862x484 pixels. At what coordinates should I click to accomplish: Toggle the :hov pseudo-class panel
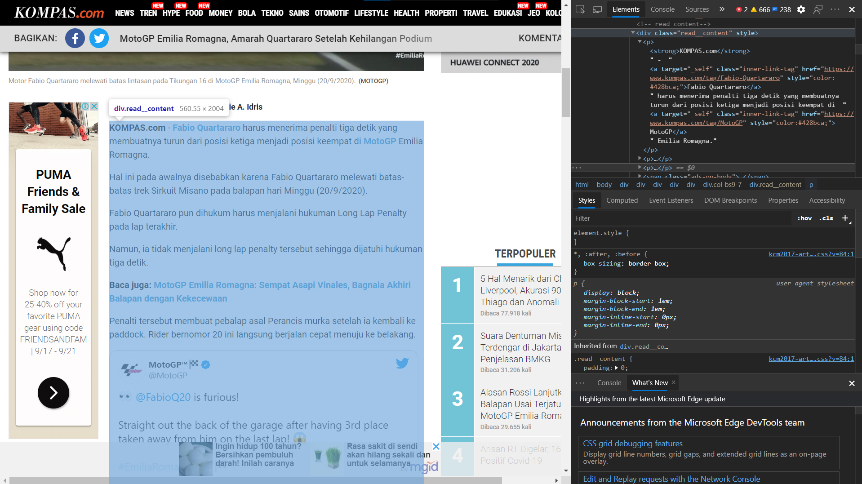804,218
